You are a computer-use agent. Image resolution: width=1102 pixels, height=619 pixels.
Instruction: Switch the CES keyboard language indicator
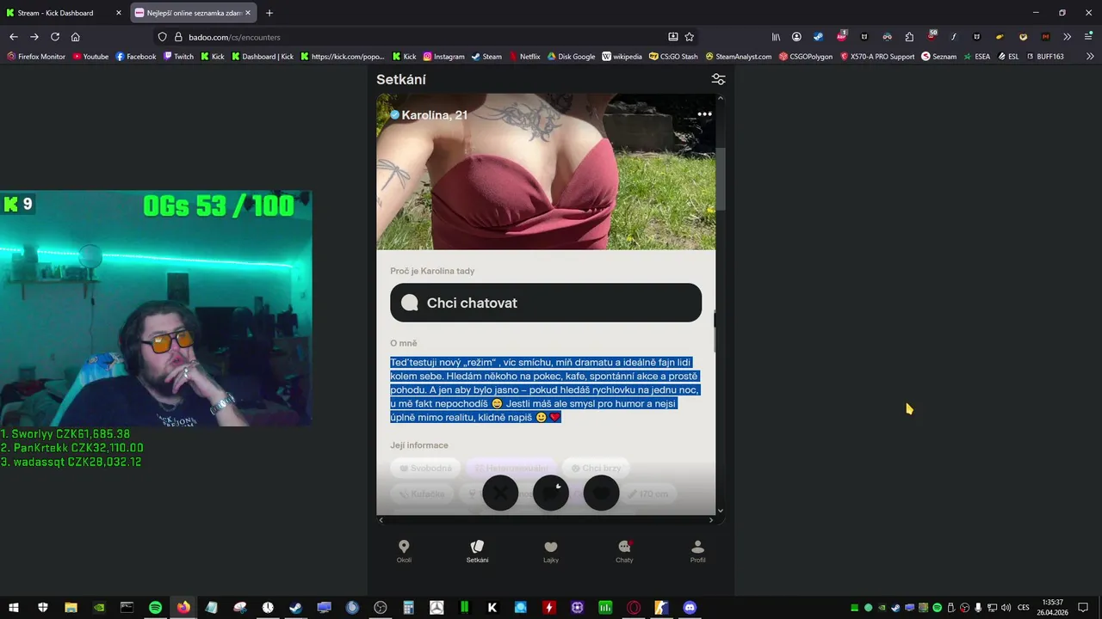(1024, 608)
